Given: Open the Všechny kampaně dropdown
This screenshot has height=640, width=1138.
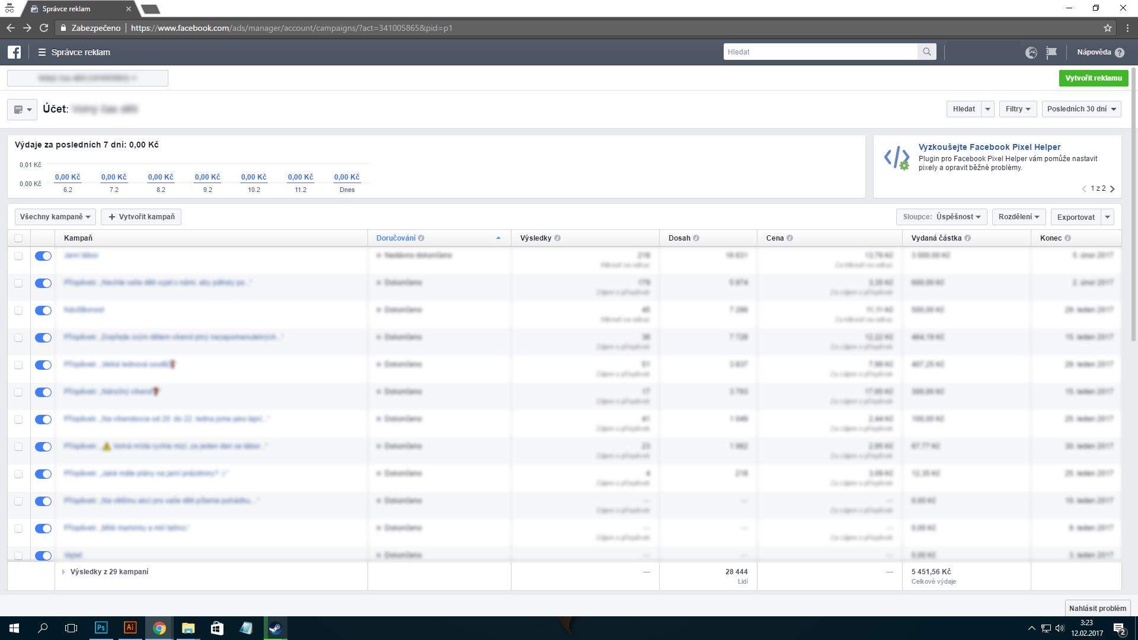Looking at the screenshot, I should click(55, 217).
